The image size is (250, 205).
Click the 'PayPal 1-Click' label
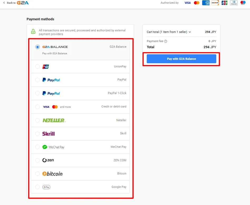pos(117,93)
